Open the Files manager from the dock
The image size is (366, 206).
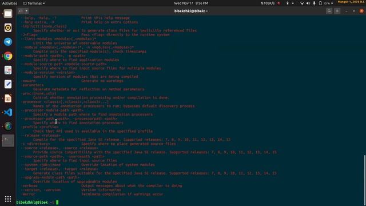[8, 14]
